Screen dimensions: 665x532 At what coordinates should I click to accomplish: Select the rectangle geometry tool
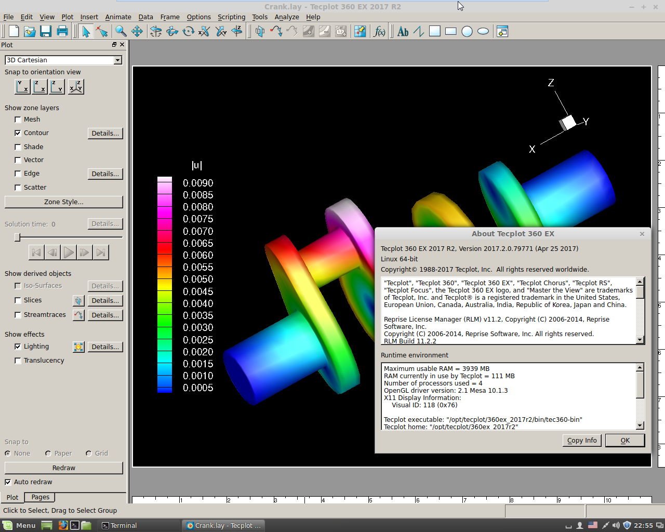[x=451, y=31]
